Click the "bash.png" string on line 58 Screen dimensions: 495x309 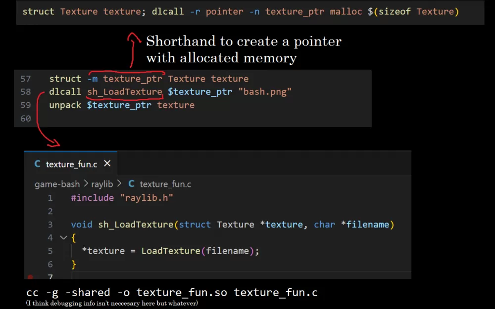[264, 92]
